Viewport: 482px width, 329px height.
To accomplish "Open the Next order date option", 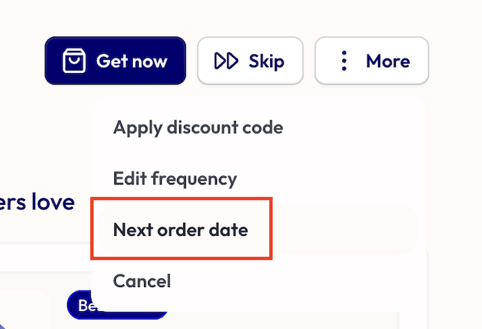I will (180, 229).
